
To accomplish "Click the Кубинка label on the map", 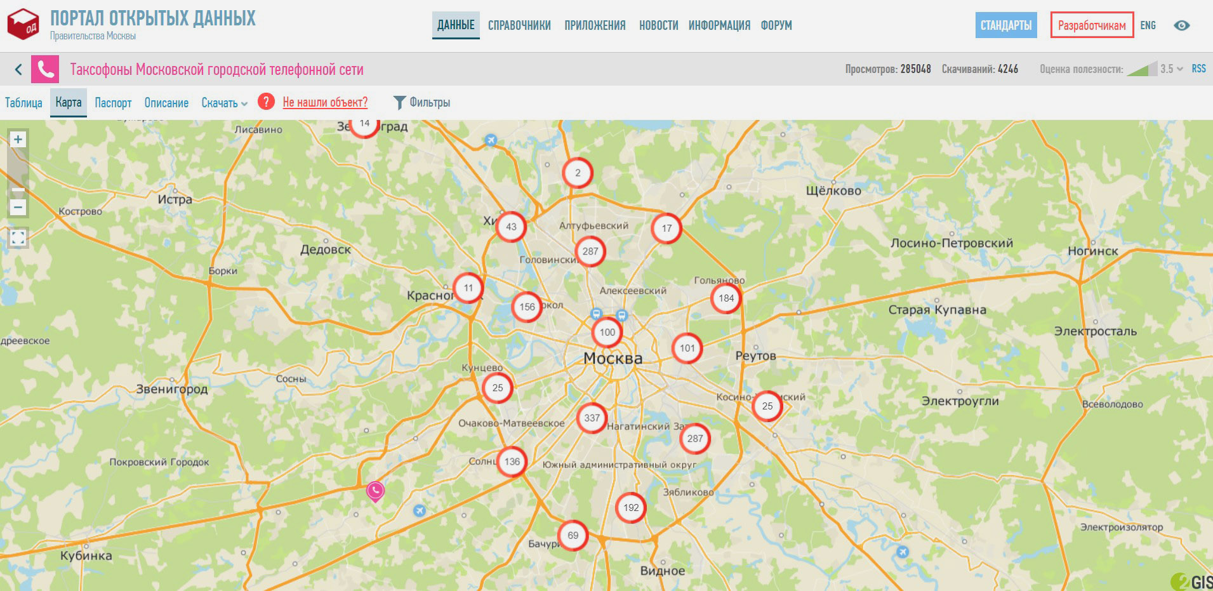I will click(x=86, y=556).
